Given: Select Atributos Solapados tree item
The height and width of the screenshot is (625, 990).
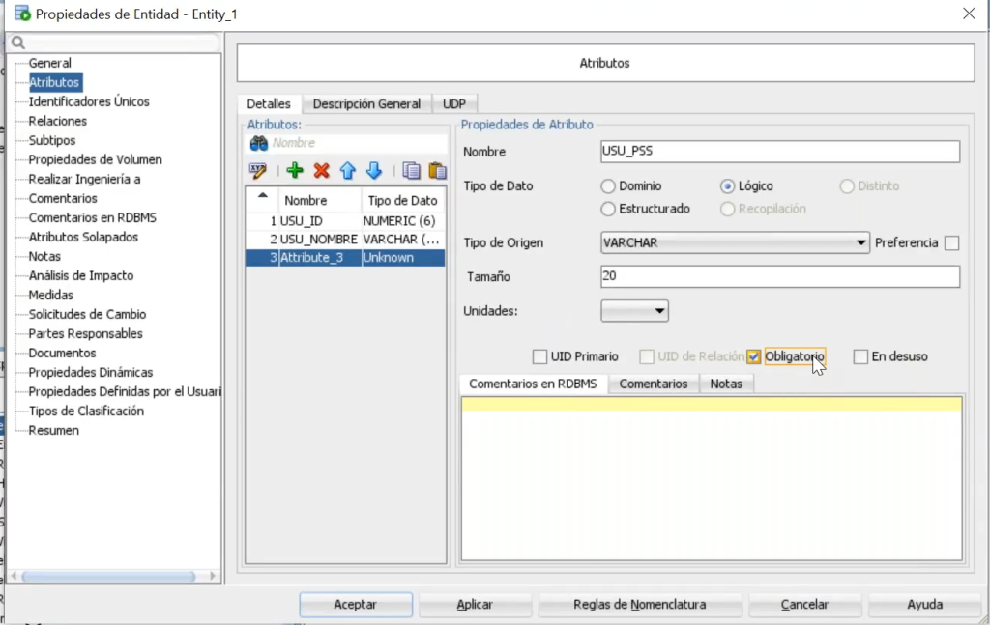Looking at the screenshot, I should point(83,237).
